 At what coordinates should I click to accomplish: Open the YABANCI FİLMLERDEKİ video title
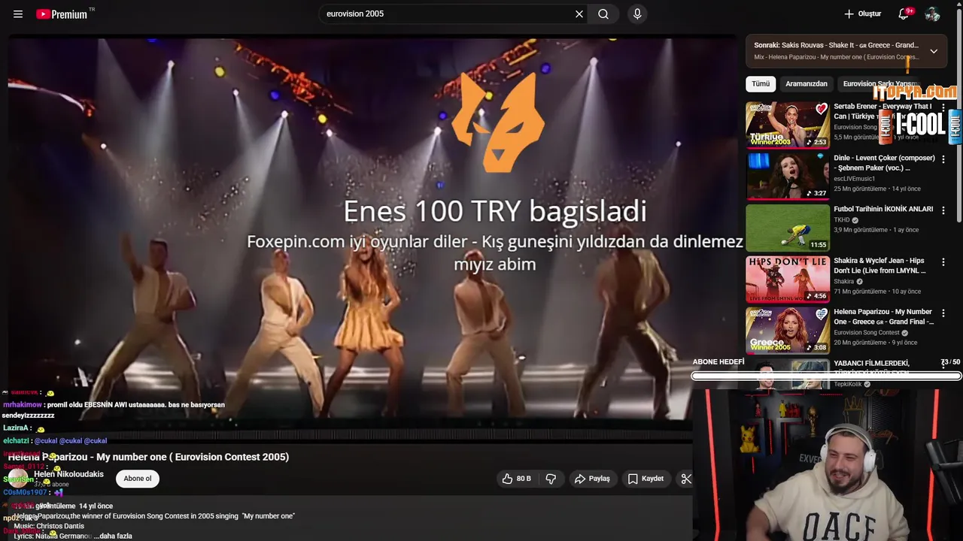pyautogui.click(x=872, y=364)
